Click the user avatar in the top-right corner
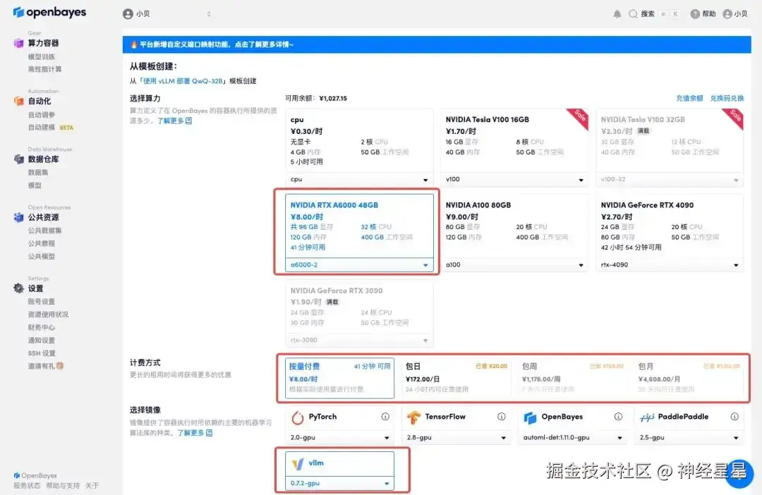The image size is (762, 495). click(727, 14)
